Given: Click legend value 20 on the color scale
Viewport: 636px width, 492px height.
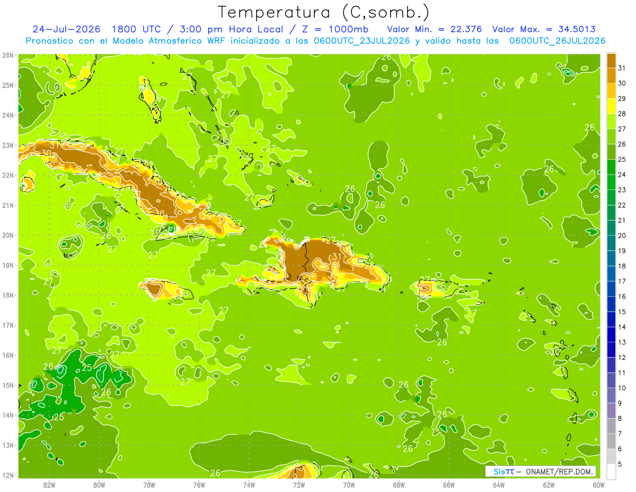Looking at the screenshot, I should (x=622, y=236).
